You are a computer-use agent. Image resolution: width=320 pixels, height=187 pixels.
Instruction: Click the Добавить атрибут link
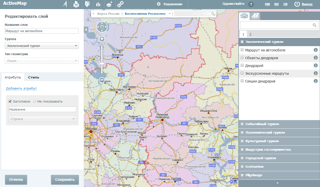pos(21,88)
